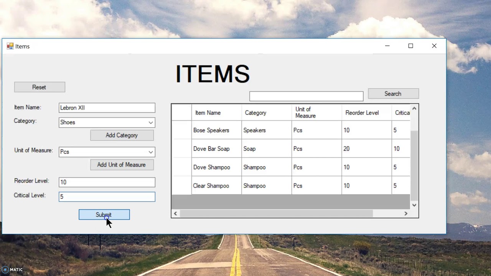Select the Bose Speakers cell
Screen dimensions: 491x276
pos(217,130)
